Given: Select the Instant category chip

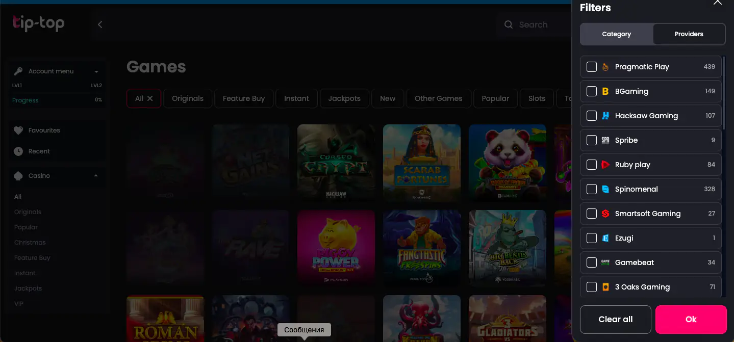Looking at the screenshot, I should [x=297, y=98].
